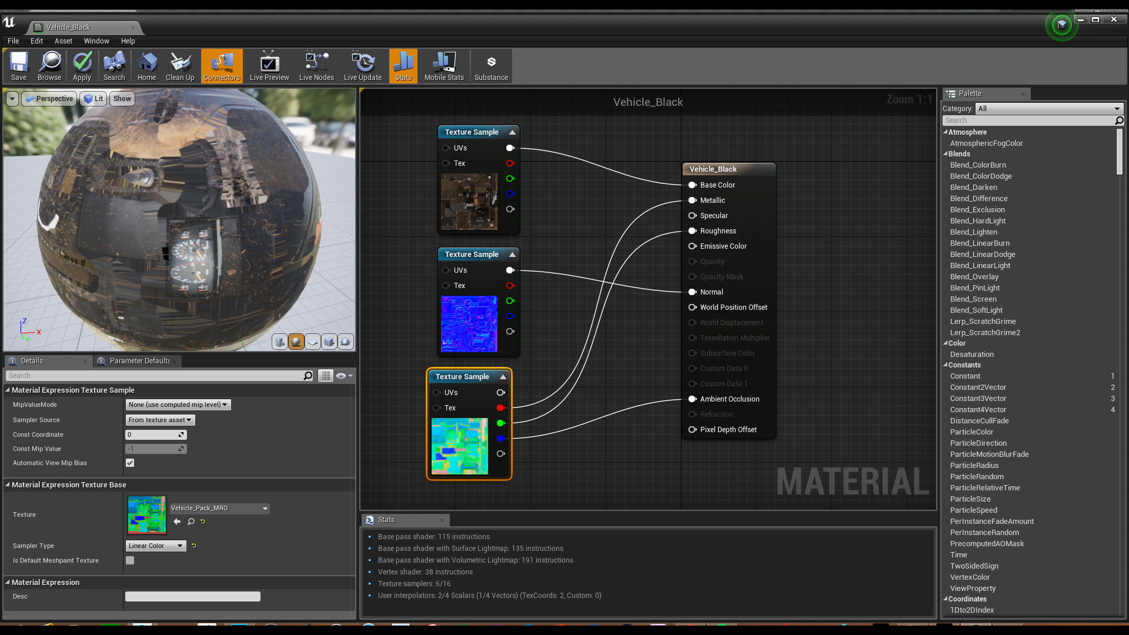Click the Show viewport button
The height and width of the screenshot is (635, 1129).
(x=122, y=99)
